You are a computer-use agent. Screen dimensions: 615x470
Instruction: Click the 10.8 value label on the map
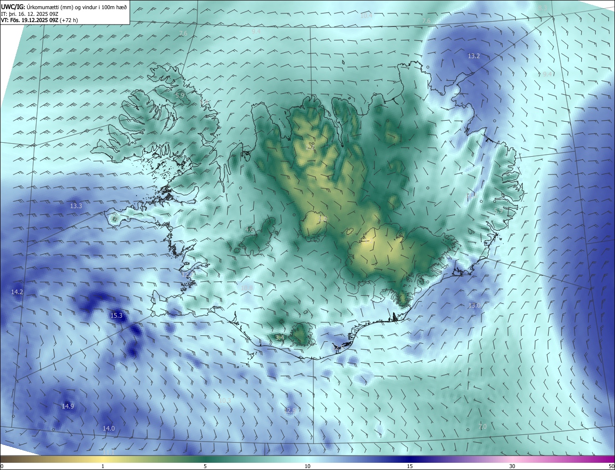(246, 288)
